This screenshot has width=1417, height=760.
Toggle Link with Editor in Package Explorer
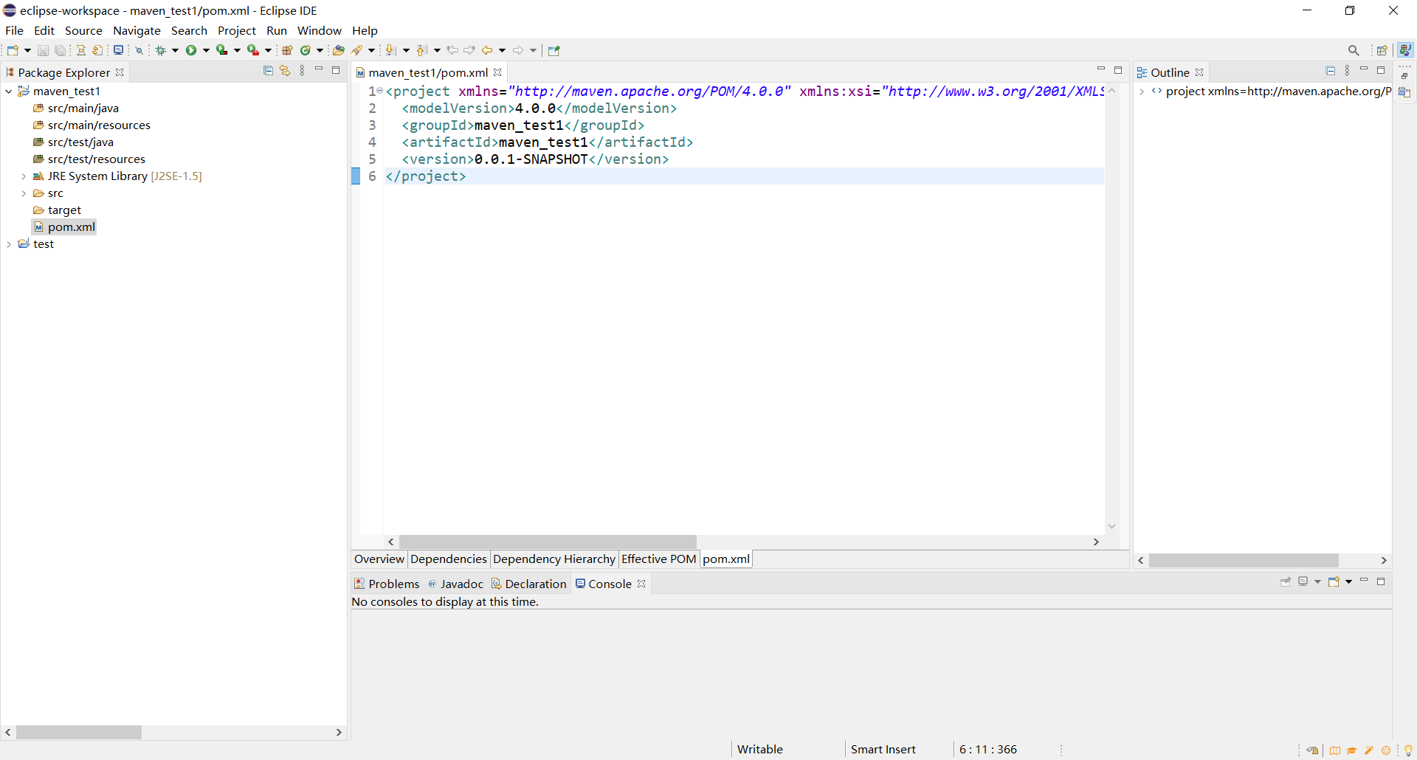[x=285, y=71]
